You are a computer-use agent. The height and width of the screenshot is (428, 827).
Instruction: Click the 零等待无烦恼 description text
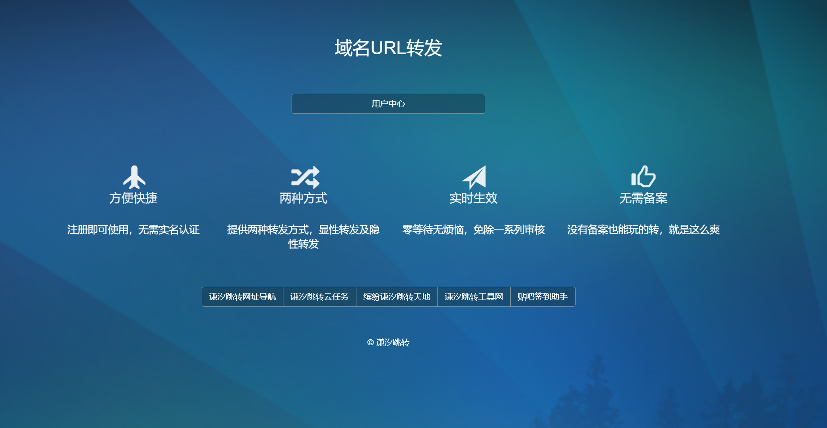coord(474,230)
